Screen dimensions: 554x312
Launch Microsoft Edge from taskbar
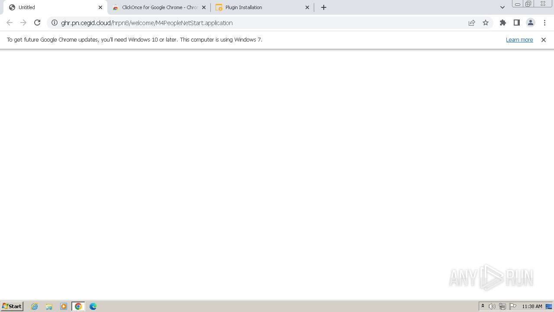[x=93, y=306]
